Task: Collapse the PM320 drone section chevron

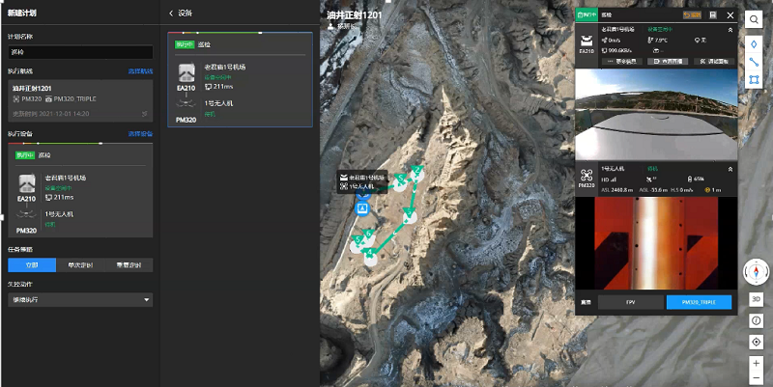Action: coord(730,169)
